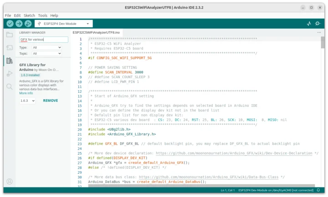This screenshot has width=328, height=197.
Task: Choose version from the 1.6.3 dropdown
Action: tap(27, 101)
